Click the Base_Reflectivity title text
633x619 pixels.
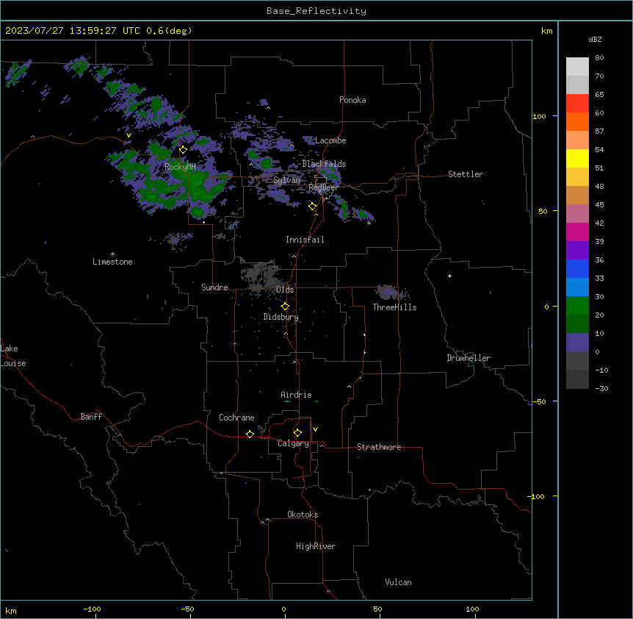point(316,11)
